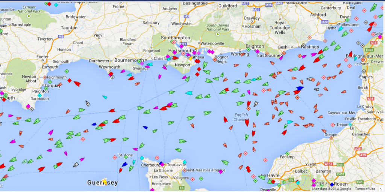385x192 pixels.
Task: Select the gray diamond marker at Hastings
Action: pyautogui.click(x=303, y=46)
